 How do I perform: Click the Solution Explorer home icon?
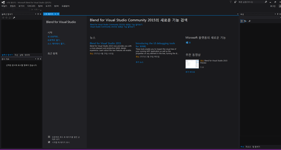[x=10, y=18]
